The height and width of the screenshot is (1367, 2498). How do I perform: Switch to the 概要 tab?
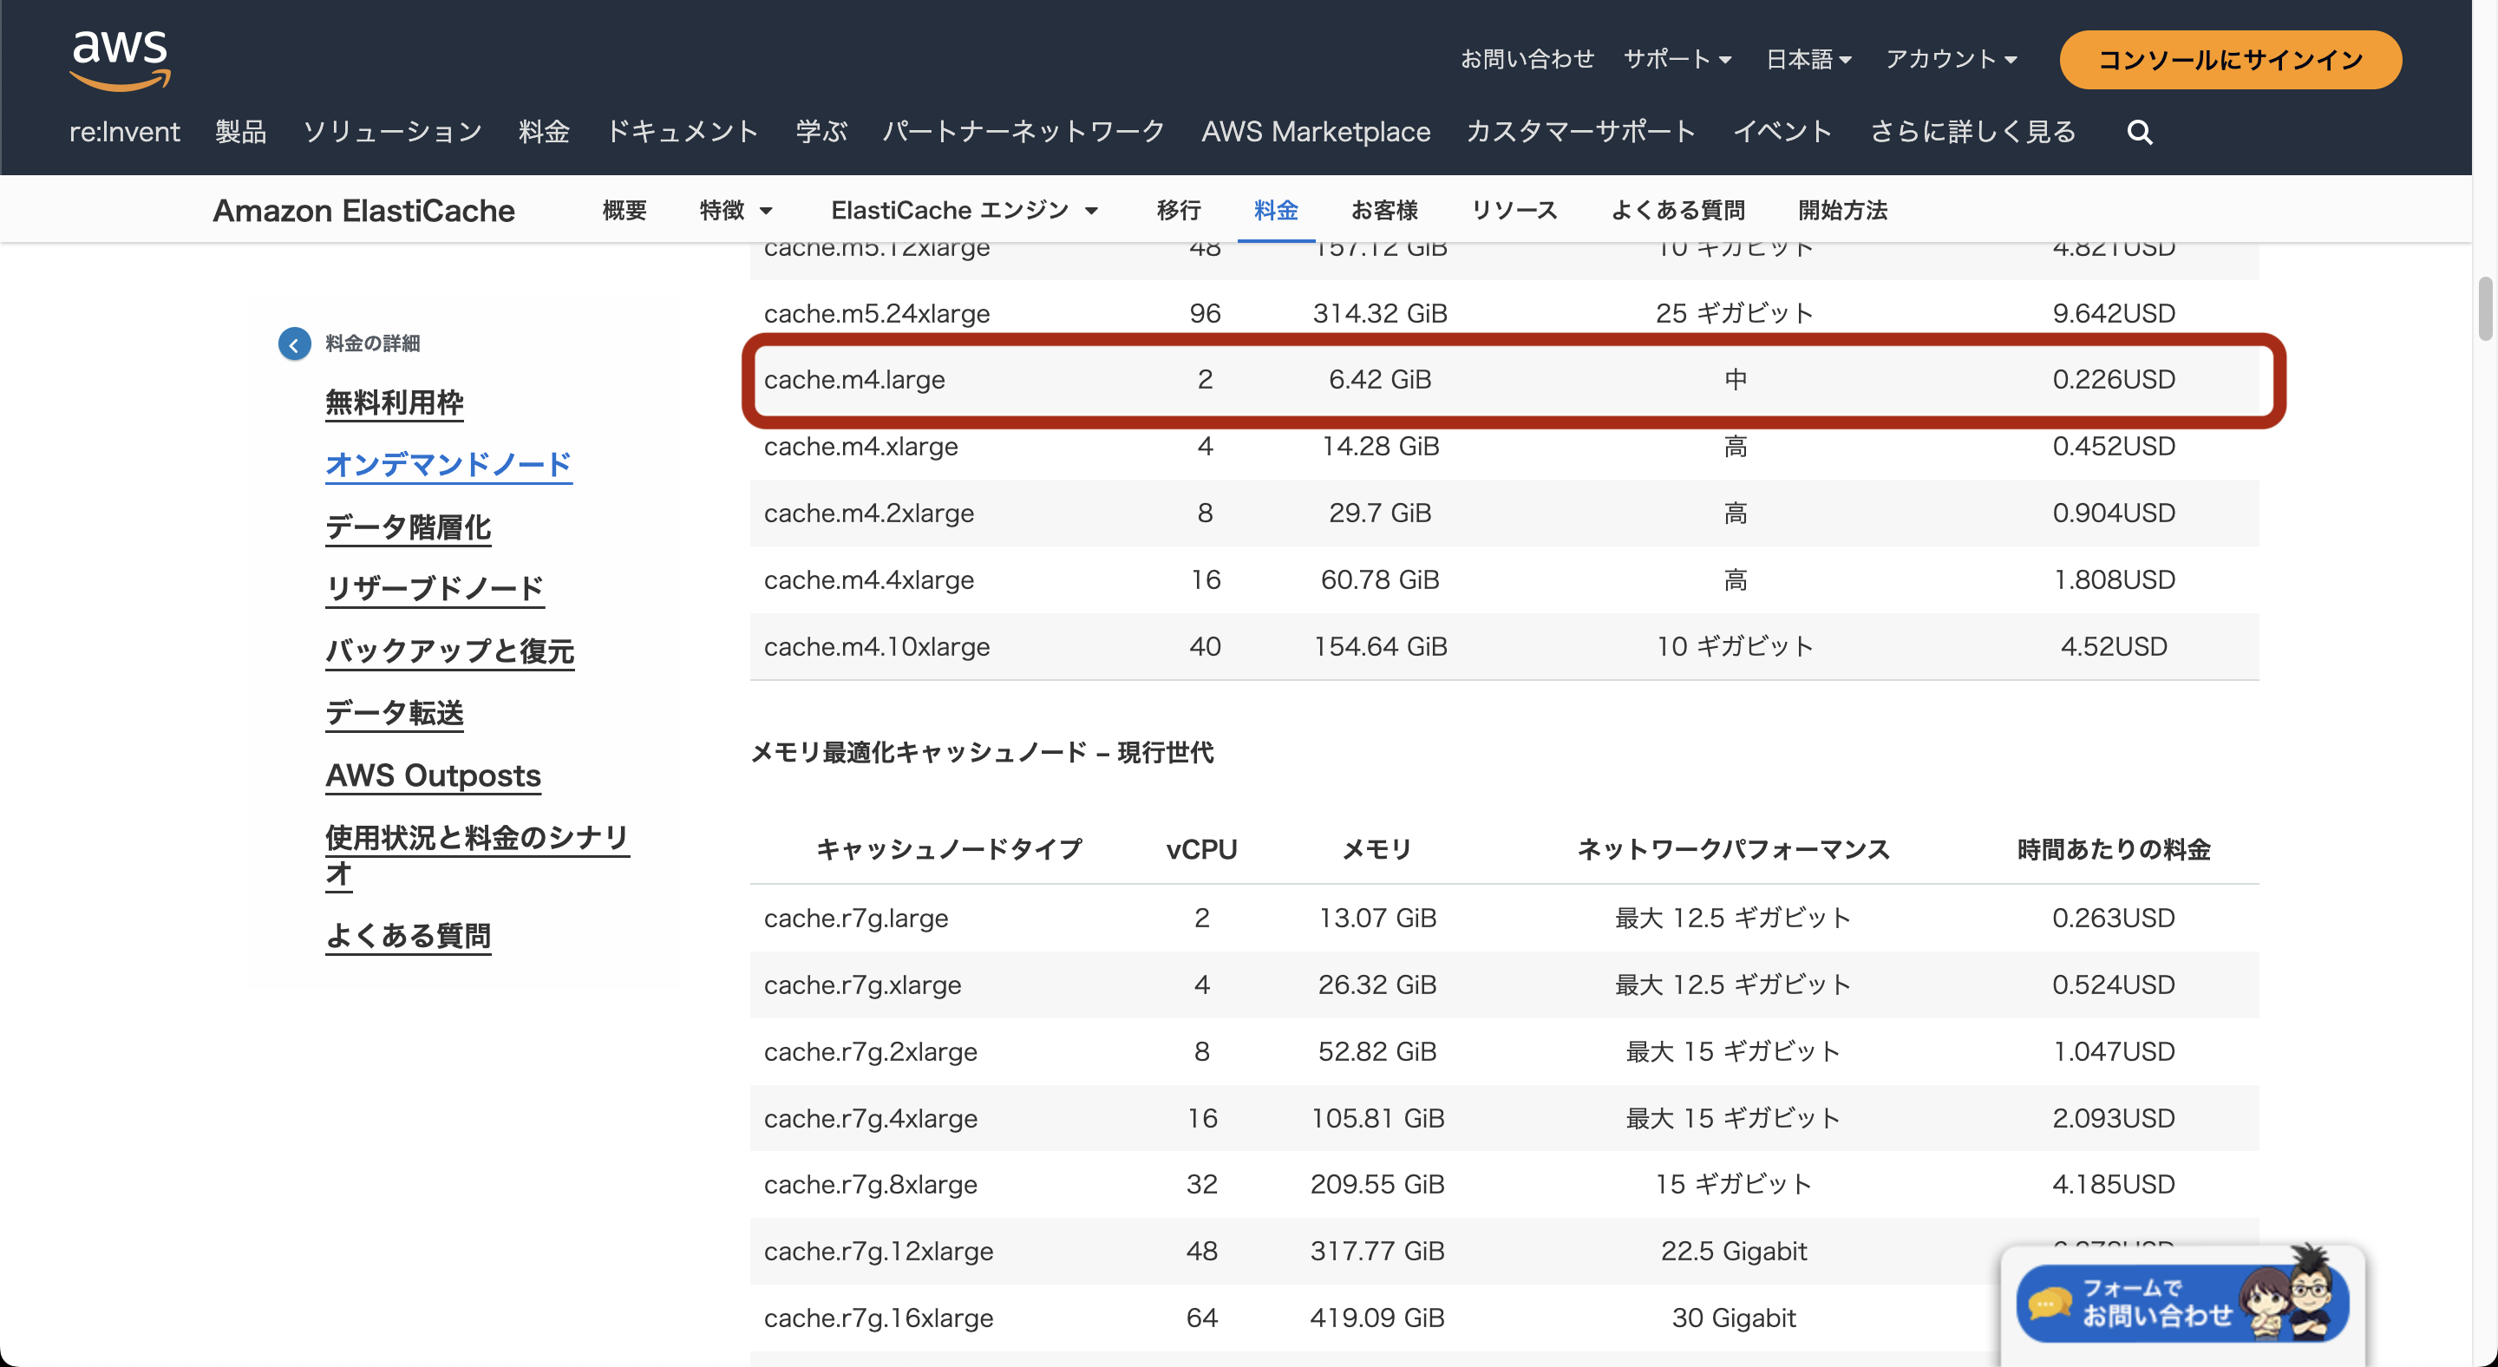point(624,211)
